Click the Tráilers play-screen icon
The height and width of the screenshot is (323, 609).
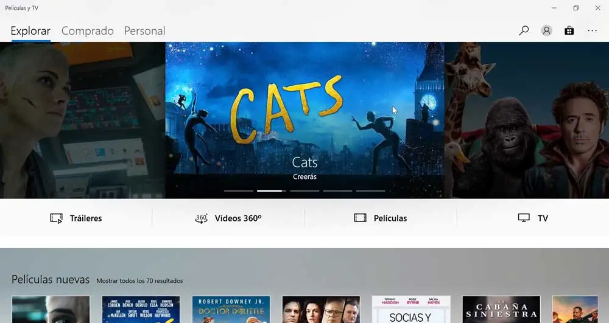56,218
